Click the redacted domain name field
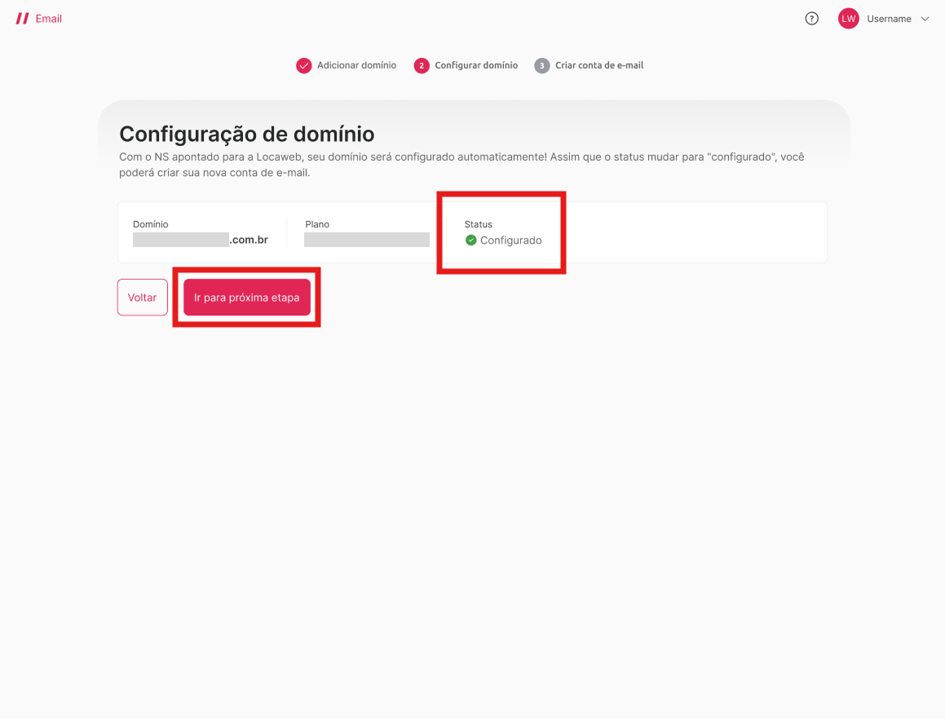945x719 pixels. [x=181, y=240]
